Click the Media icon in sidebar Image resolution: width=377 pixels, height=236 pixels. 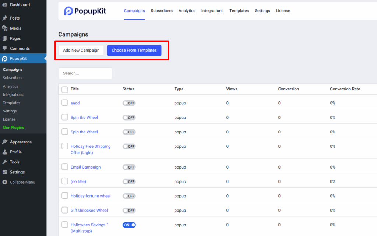click(5, 28)
